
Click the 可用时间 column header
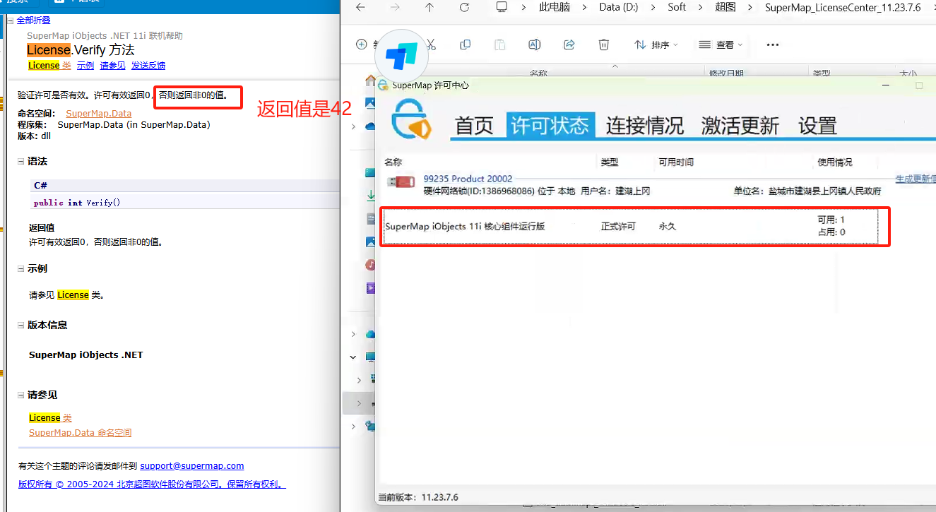676,162
